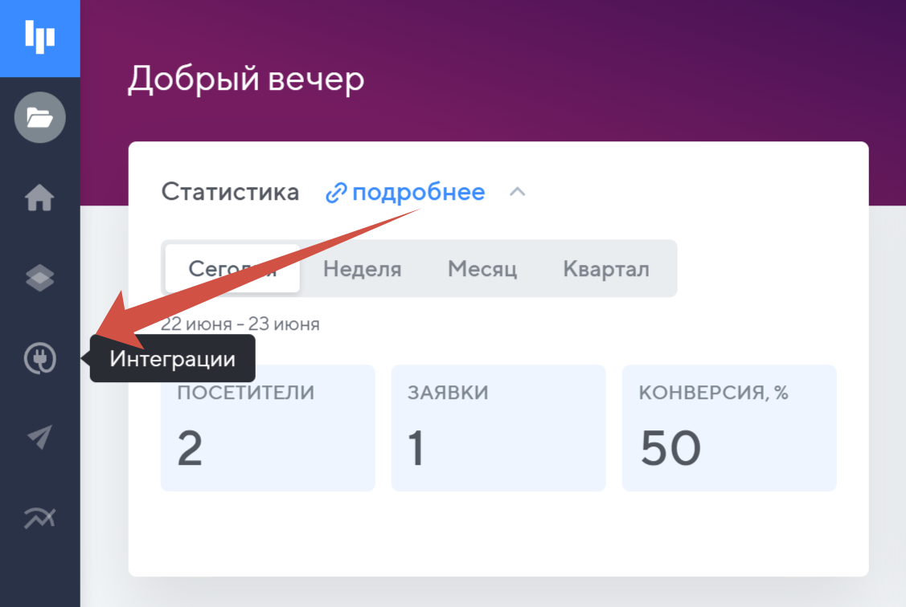
Task: Open the analytics chart icon in sidebar
Action: pyautogui.click(x=39, y=518)
